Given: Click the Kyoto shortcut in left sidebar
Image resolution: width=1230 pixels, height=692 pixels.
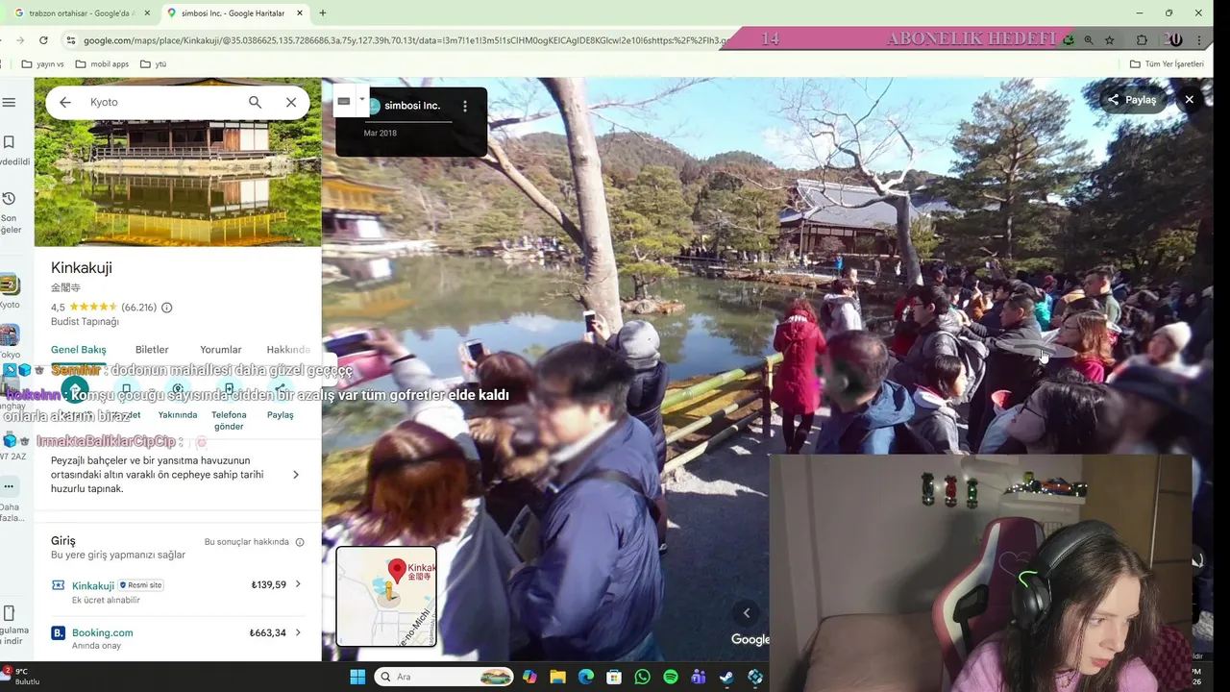Looking at the screenshot, I should [x=10, y=290].
